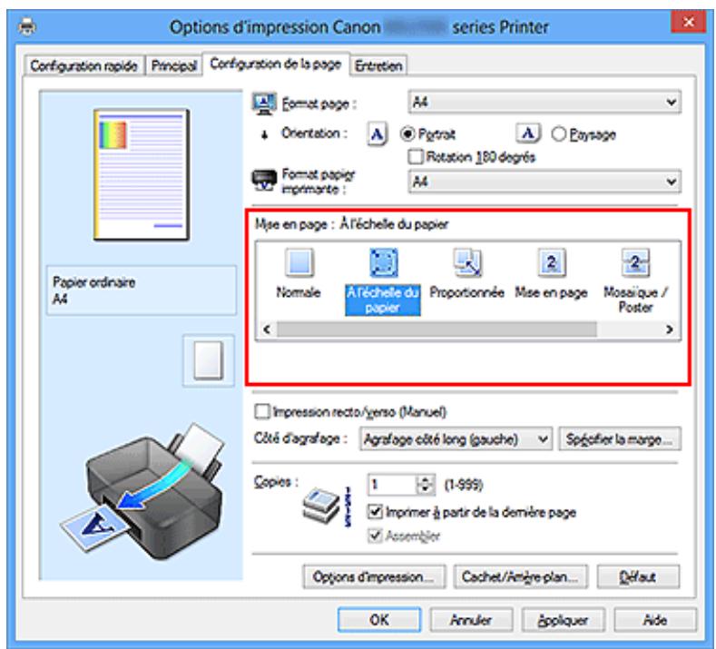Image resolution: width=716 pixels, height=649 pixels.
Task: Click the printer paper size icon
Action: (264, 181)
